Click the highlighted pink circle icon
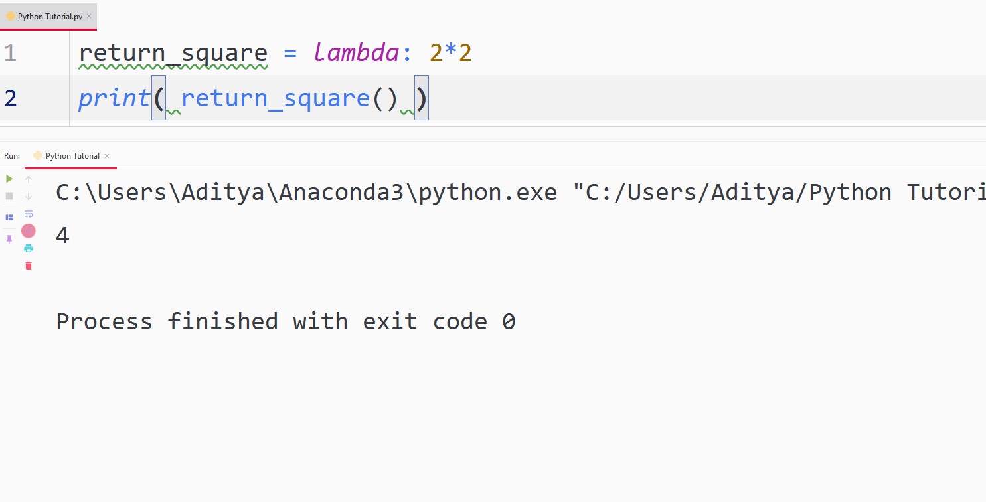 [28, 231]
